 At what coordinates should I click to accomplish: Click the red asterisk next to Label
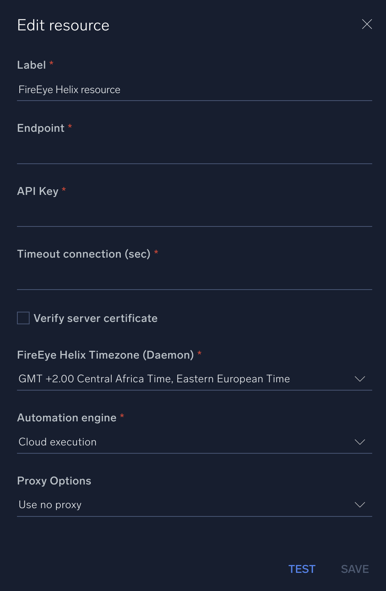click(x=51, y=64)
